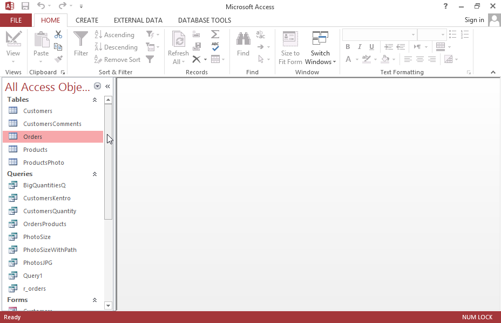This screenshot has width=501, height=323.
Task: Click the Replace ab-ac icon
Action: pos(260,34)
